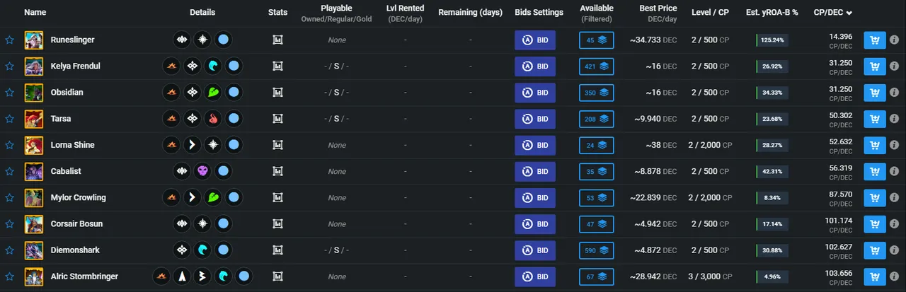Star the Alric Stormbringer card
This screenshot has width=906, height=292.
(x=9, y=276)
